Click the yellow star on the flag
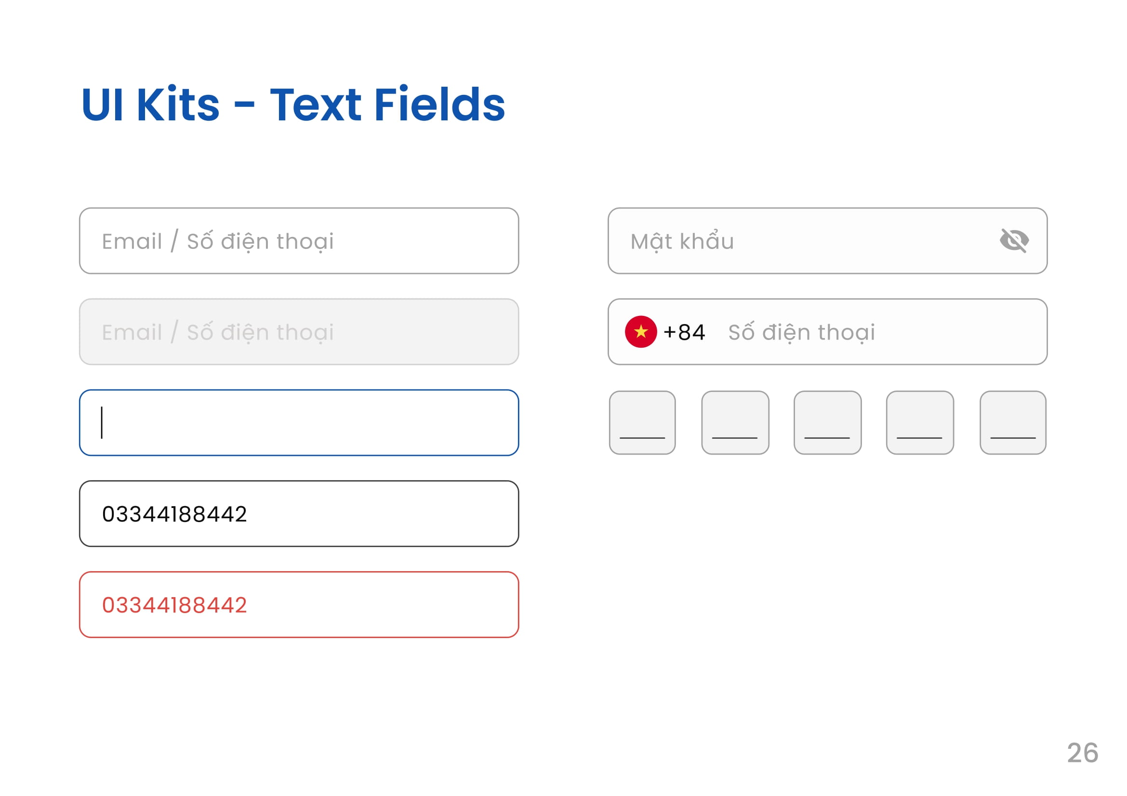1127x796 pixels. click(x=640, y=332)
